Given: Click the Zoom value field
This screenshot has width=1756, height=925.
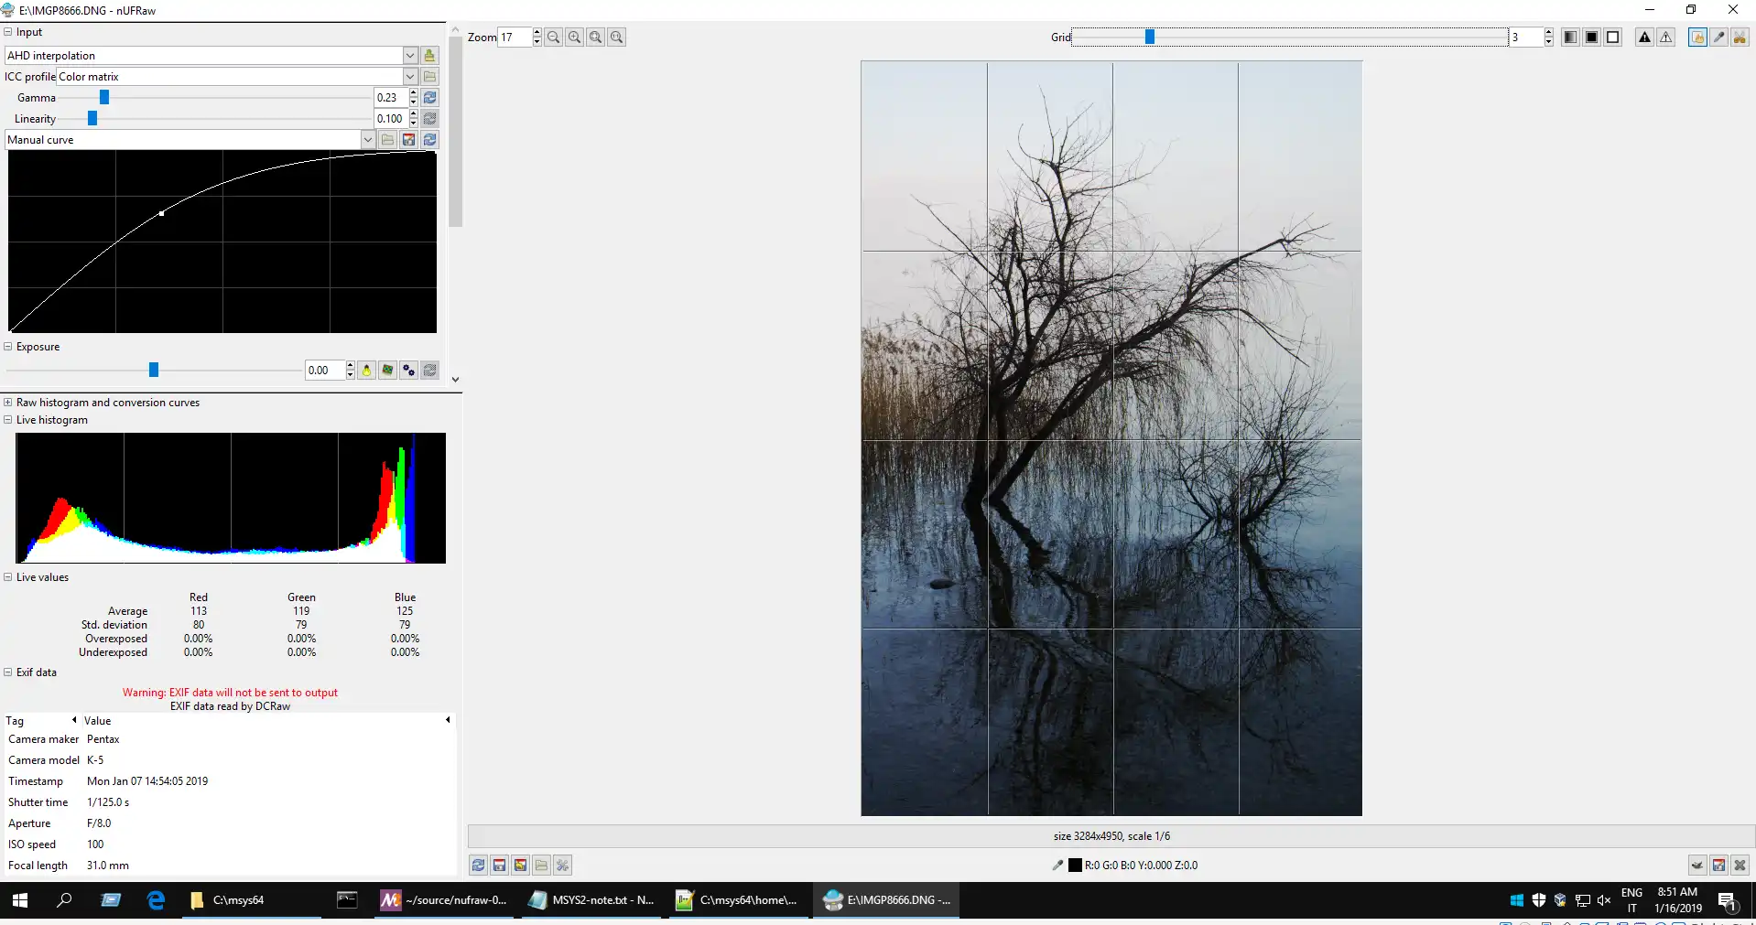Looking at the screenshot, I should [515, 38].
